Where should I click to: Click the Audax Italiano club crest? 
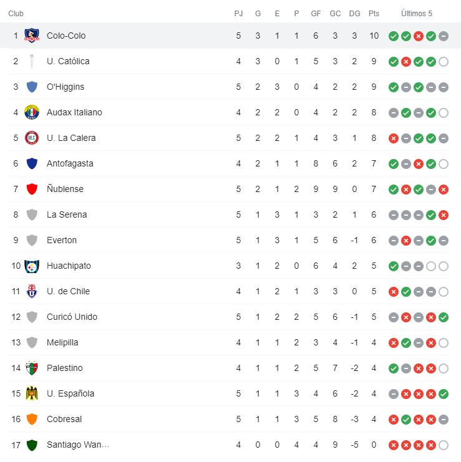click(x=32, y=112)
